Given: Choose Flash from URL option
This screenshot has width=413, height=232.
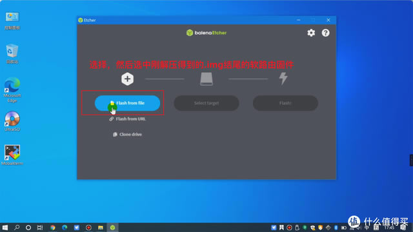Looking at the screenshot, I should click(128, 119).
